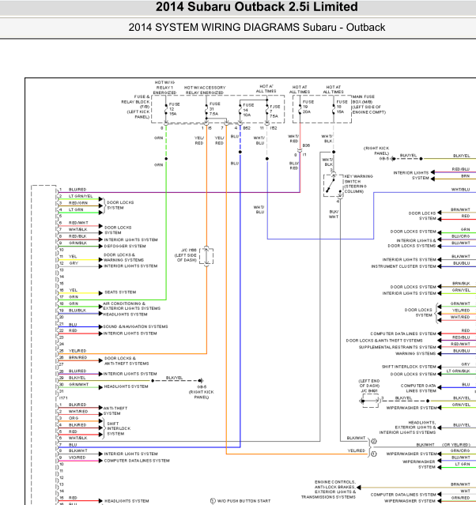Click the "GRN/RED" wire label

pos(460,498)
